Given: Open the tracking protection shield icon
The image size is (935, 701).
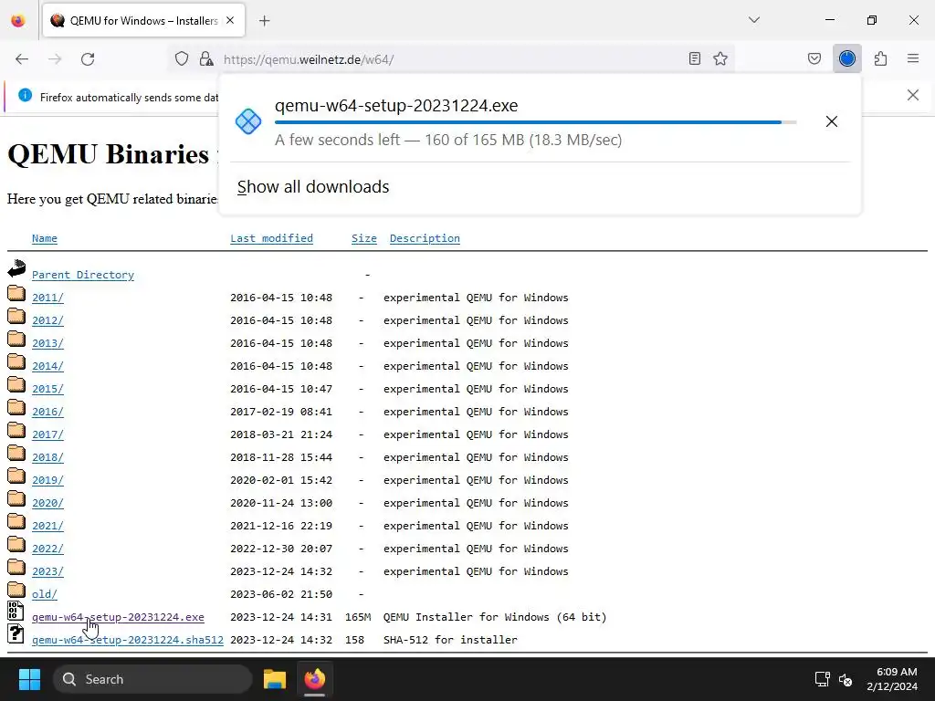Looking at the screenshot, I should tap(182, 58).
